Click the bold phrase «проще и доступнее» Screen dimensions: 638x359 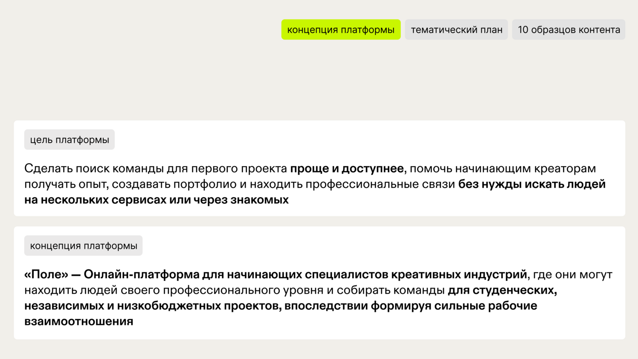coord(347,169)
